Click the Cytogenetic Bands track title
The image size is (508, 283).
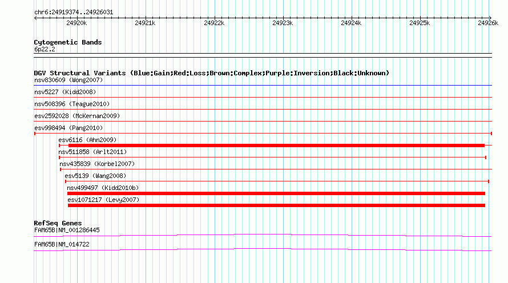[x=68, y=42]
